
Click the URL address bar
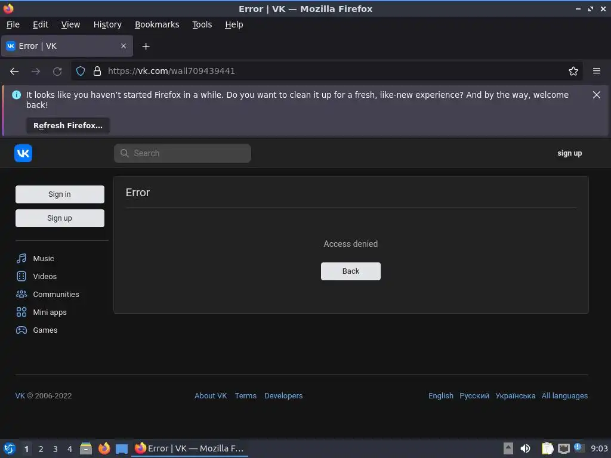tap(327, 71)
